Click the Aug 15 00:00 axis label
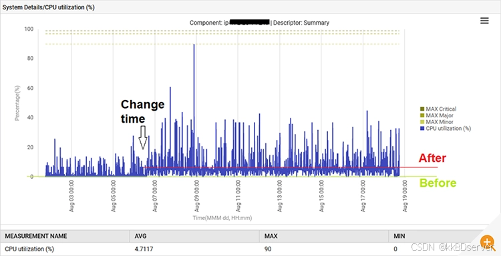This screenshot has height=256, width=501. click(321, 196)
